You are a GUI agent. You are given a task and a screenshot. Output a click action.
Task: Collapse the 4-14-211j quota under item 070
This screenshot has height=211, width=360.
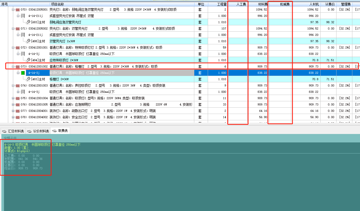click(18, 16)
